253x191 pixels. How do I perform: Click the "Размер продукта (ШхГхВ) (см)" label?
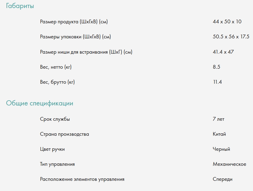click(x=74, y=22)
